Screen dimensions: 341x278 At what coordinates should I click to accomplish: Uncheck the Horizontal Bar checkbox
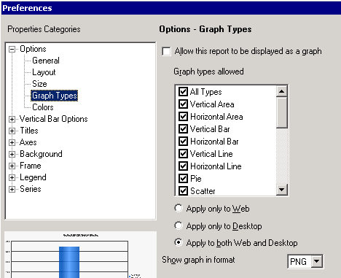[183, 142]
